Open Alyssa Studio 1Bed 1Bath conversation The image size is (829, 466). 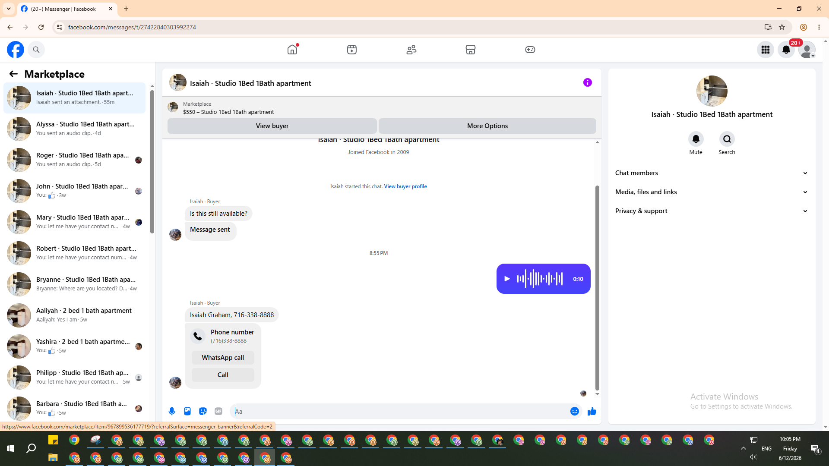coord(75,129)
